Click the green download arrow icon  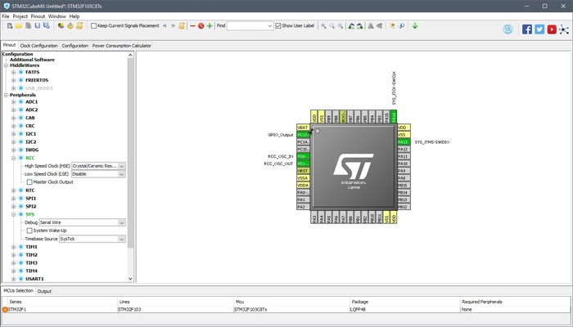tap(415, 26)
